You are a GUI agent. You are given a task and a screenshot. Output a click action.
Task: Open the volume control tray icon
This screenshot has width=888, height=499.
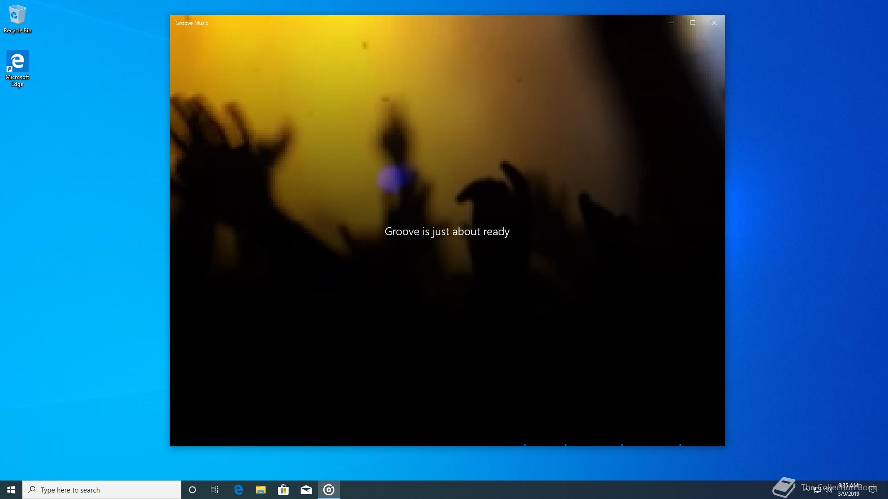(x=828, y=490)
